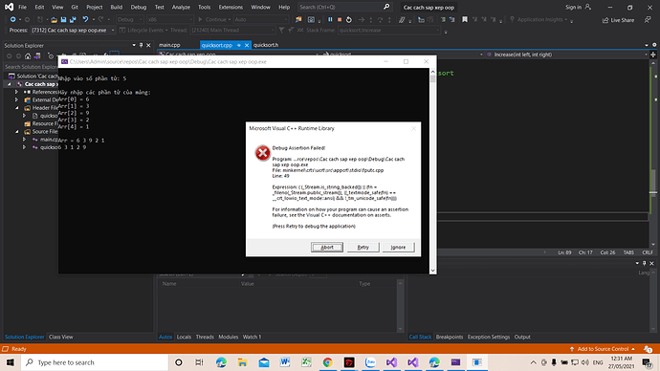Open the x86 platform dropdown

tap(169, 19)
